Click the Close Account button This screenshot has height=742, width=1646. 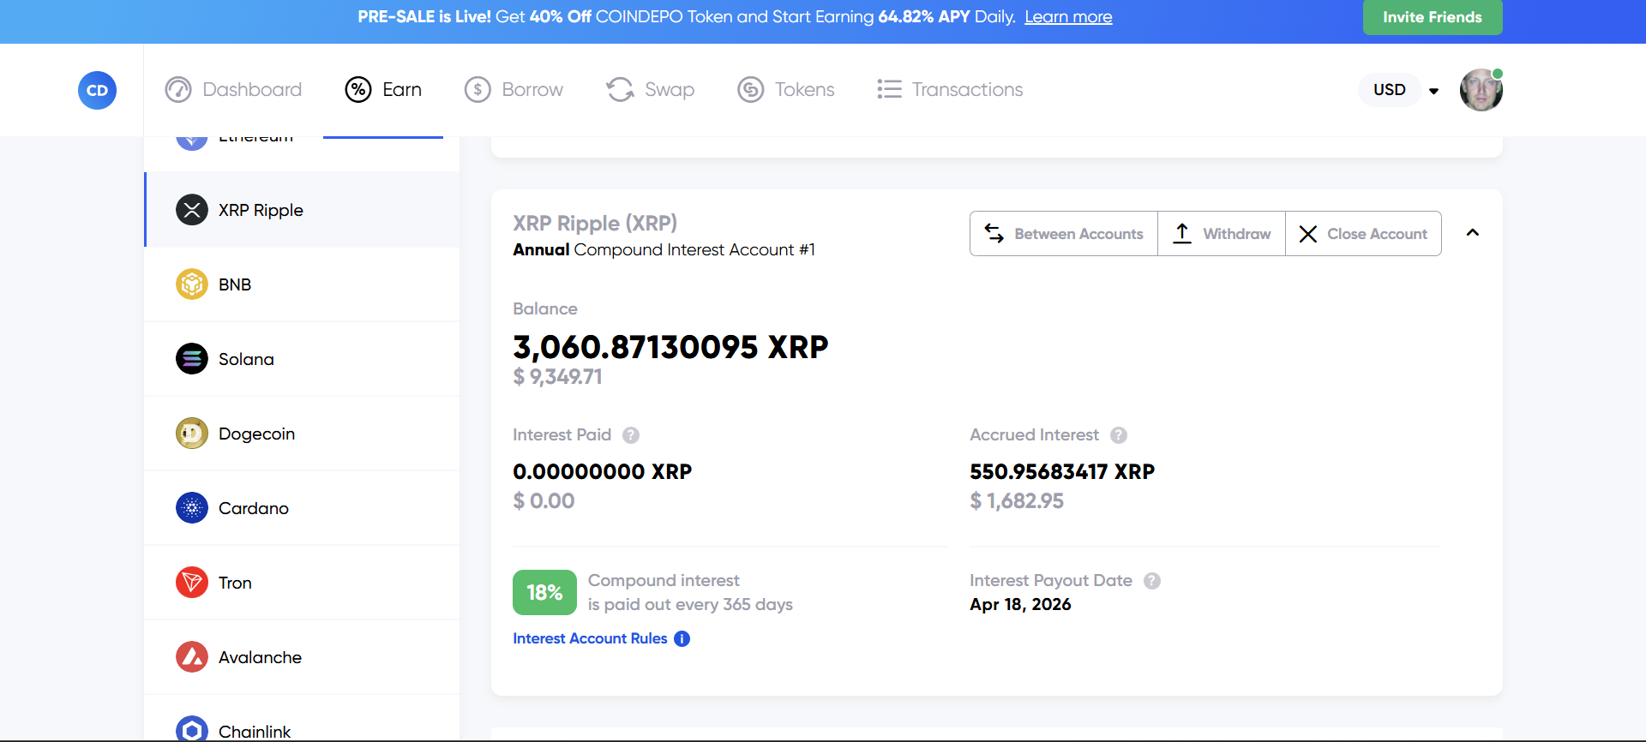pos(1363,233)
